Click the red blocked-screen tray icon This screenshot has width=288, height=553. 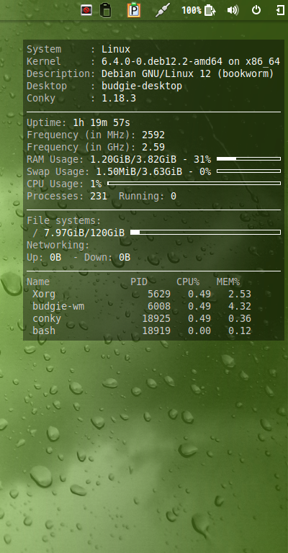pyautogui.click(x=86, y=10)
